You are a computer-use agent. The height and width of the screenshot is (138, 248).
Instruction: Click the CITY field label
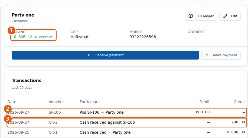(x=74, y=32)
